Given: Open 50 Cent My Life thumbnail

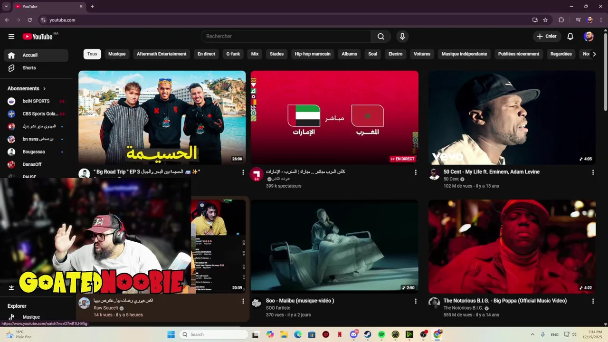Looking at the screenshot, I should [512, 117].
